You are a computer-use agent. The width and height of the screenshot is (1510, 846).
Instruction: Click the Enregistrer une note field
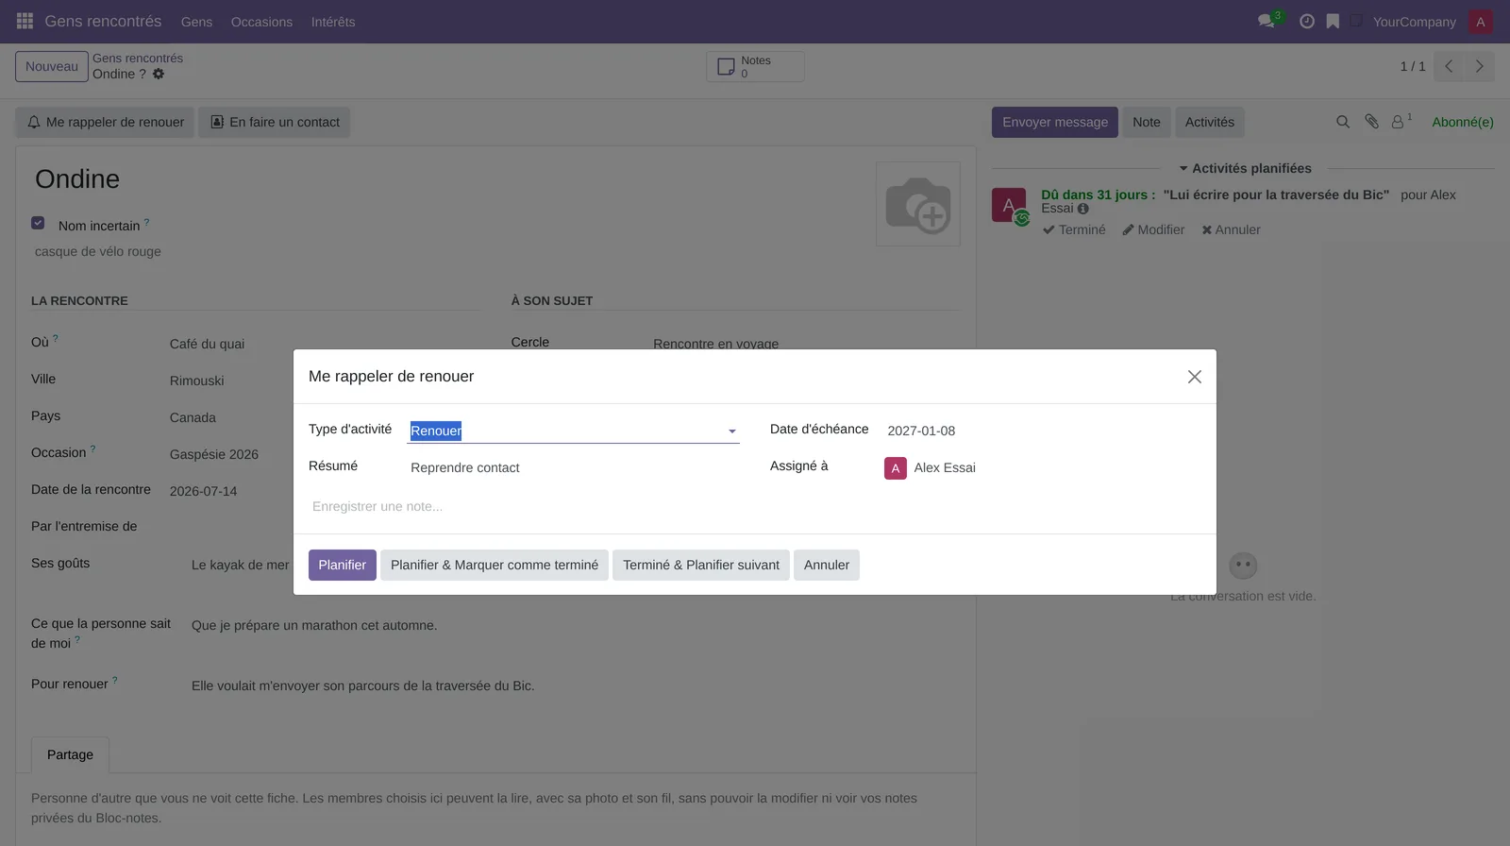tap(755, 506)
